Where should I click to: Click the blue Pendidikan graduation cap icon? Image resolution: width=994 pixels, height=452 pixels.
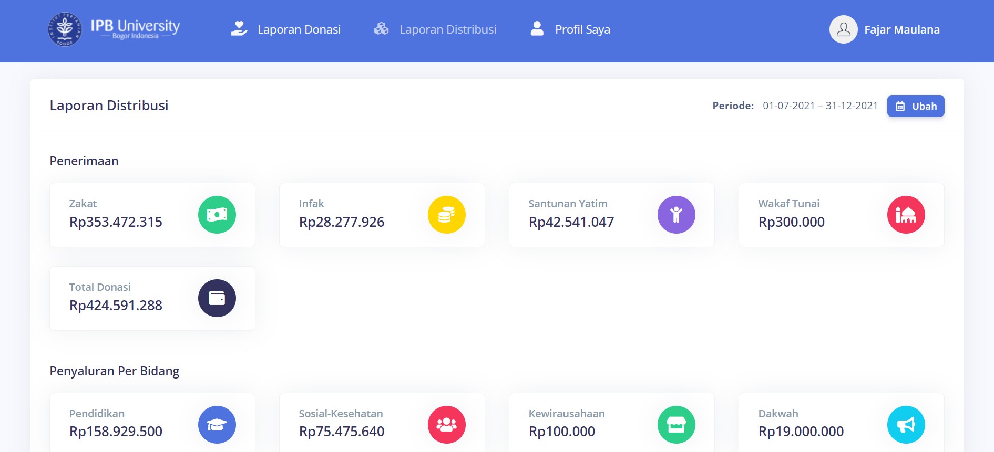pos(217,425)
